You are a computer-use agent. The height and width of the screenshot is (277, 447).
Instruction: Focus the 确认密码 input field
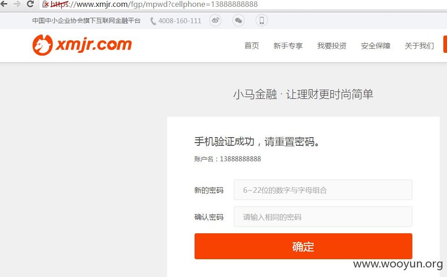pyautogui.click(x=323, y=216)
